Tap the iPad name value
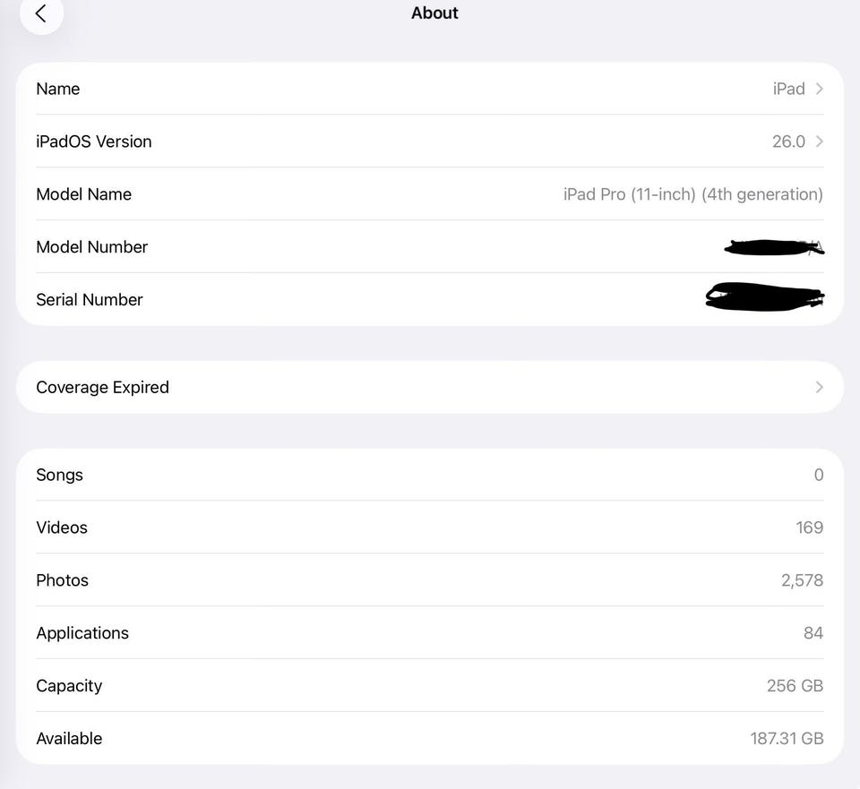 [x=788, y=89]
